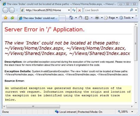
Task: Open a new blank tab
Action: click(x=62, y=18)
